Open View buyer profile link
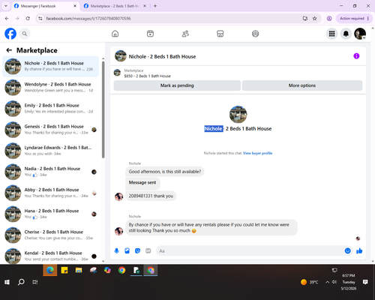 point(257,153)
